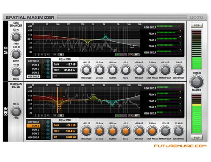This screenshot has height=162, width=211.
Task: Select the MID High Shelf band
Action: coord(33,76)
